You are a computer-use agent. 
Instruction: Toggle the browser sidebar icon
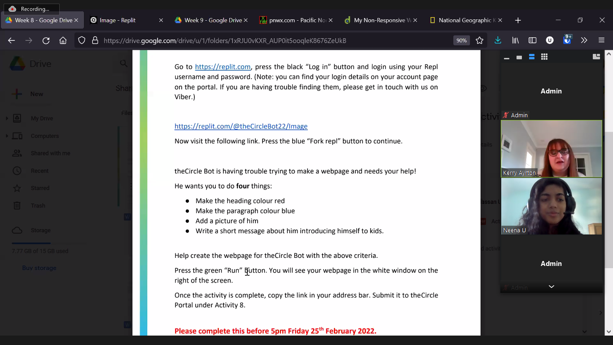click(532, 40)
